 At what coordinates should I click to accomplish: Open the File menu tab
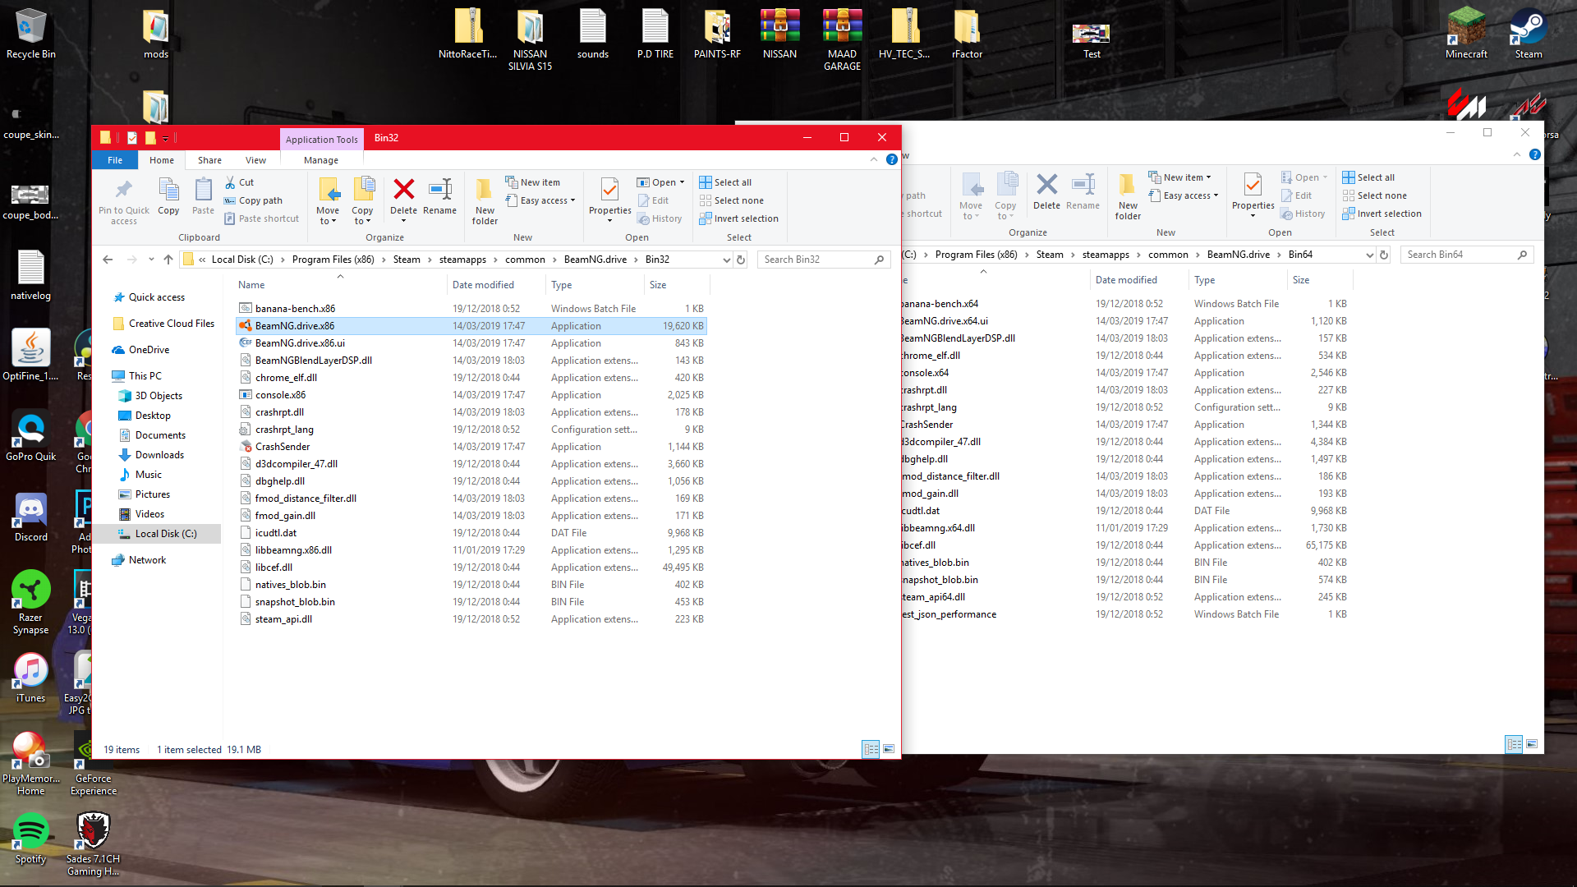115,160
